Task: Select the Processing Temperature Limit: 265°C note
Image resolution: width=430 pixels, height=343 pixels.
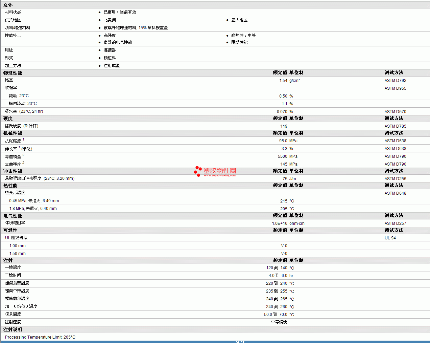Action: pyautogui.click(x=40, y=337)
